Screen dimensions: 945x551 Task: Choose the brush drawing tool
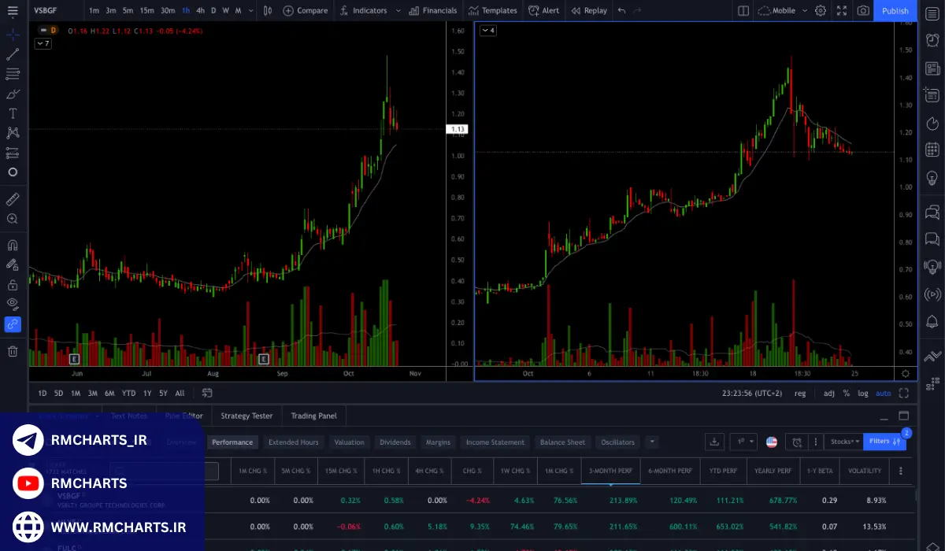tap(13, 94)
